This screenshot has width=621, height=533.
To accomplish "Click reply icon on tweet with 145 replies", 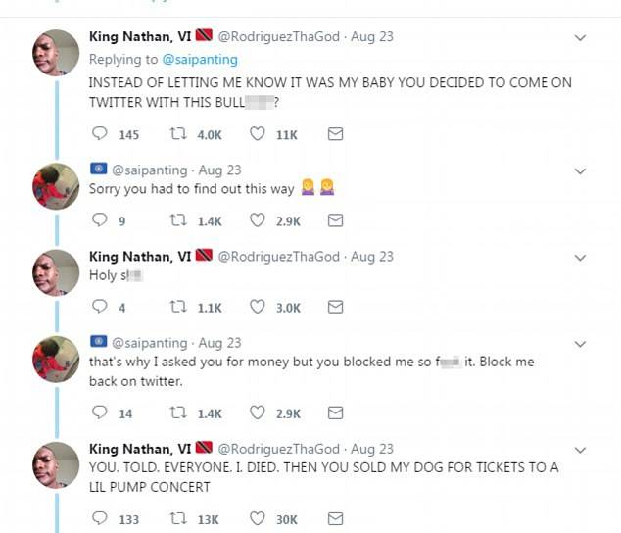I will tap(99, 133).
